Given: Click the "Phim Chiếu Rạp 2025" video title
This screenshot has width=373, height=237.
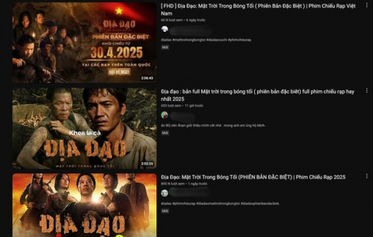Looking at the screenshot, I should click(x=253, y=177).
